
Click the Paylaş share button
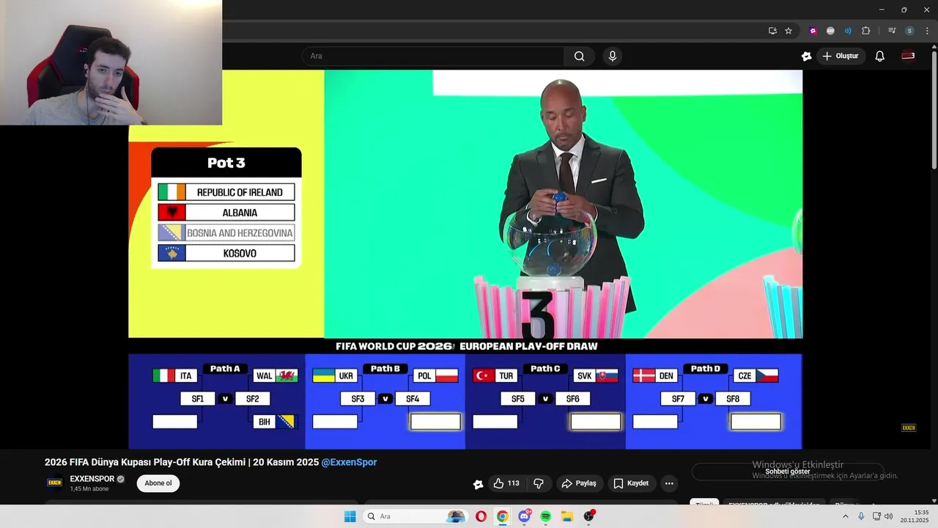[579, 483]
